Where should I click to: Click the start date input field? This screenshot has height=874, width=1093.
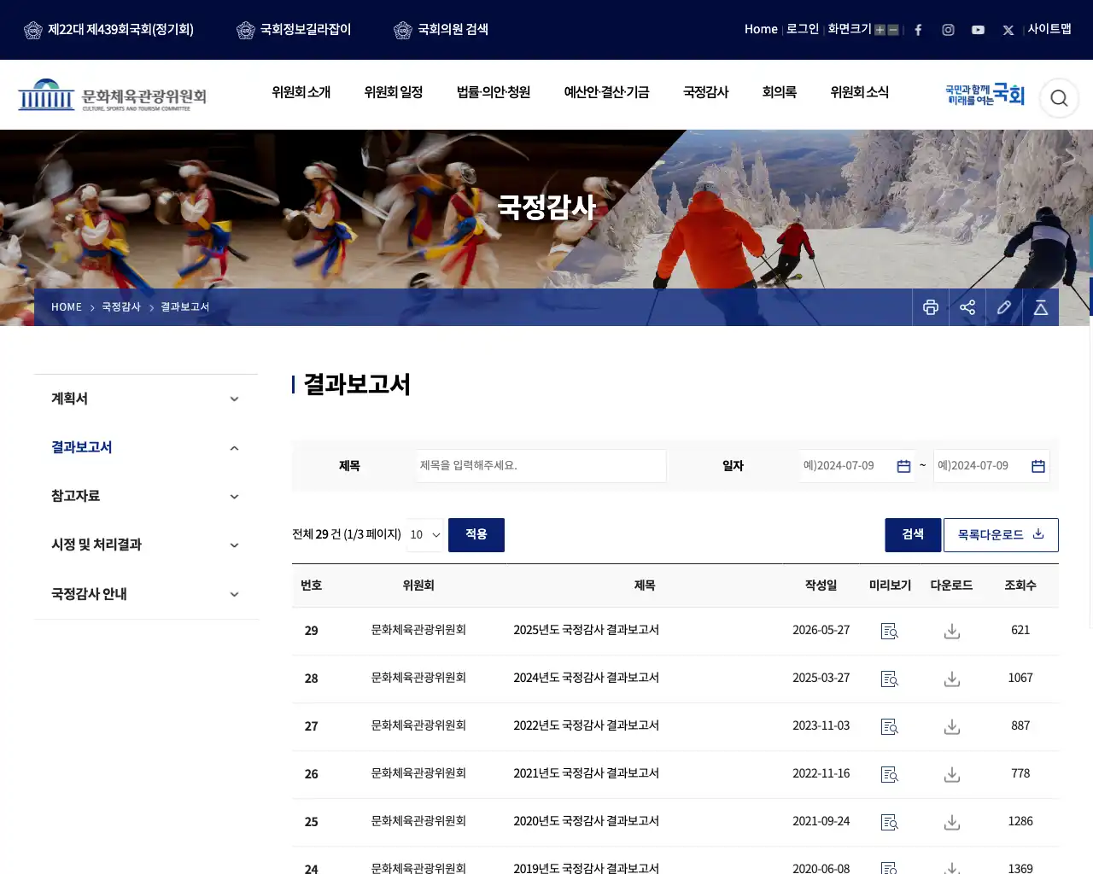tap(857, 466)
